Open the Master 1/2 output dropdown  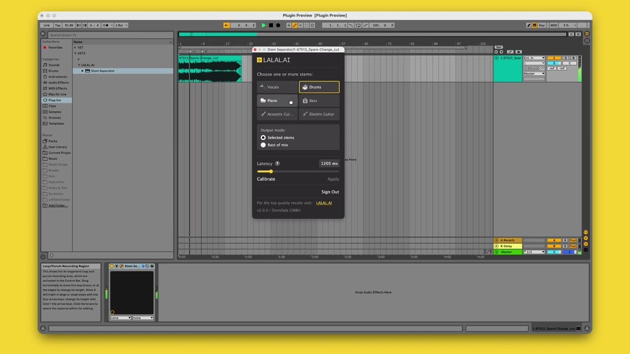click(x=534, y=252)
